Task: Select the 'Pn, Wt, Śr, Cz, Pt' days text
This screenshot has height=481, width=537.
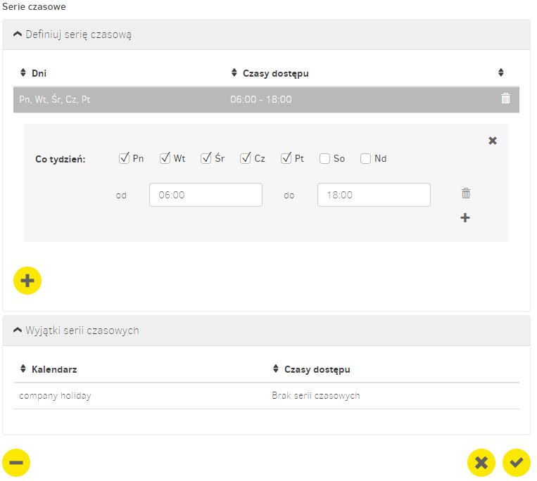Action: [x=55, y=100]
